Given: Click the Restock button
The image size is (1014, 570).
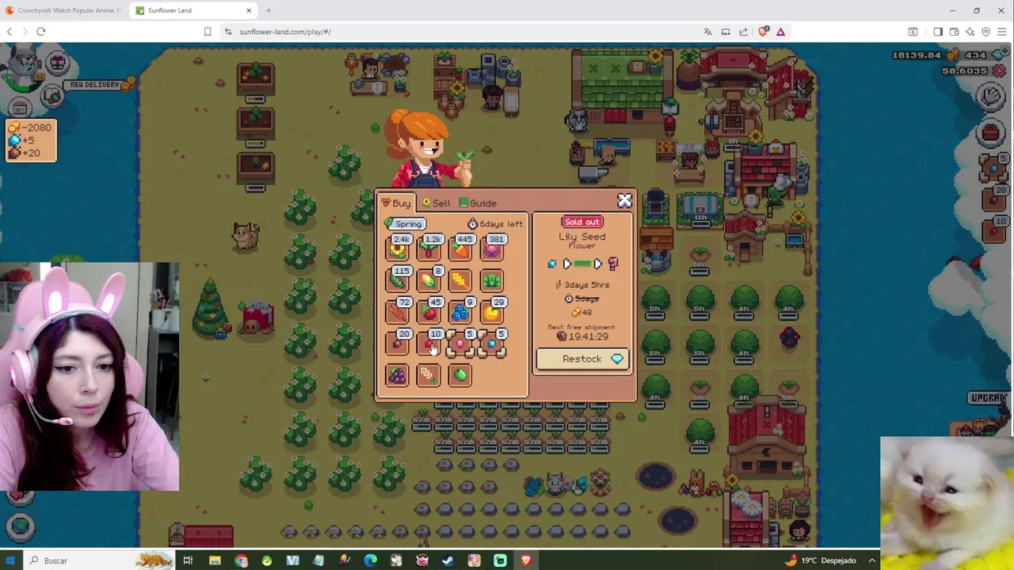Looking at the screenshot, I should [x=582, y=359].
